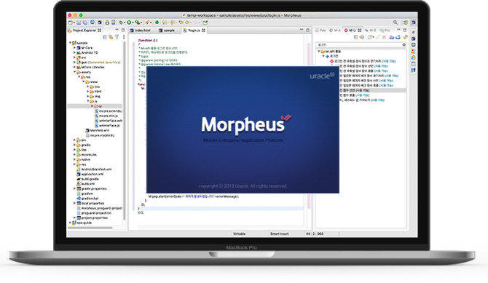Screen dimensions: 488x283
Task: Open the Project Explorer filter funnel icon
Action: point(117,37)
